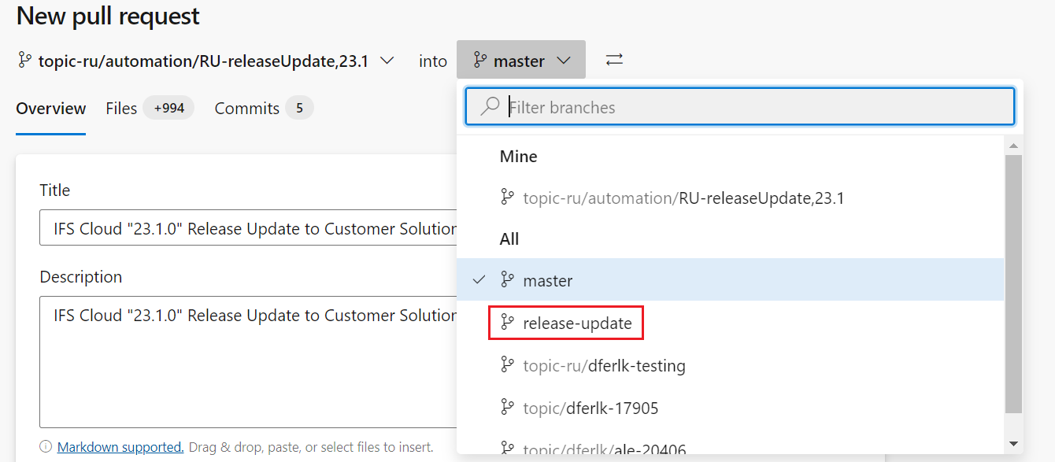Open the Markdown supported link

point(120,446)
